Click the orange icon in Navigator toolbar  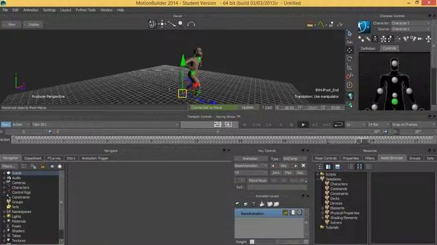42,166
